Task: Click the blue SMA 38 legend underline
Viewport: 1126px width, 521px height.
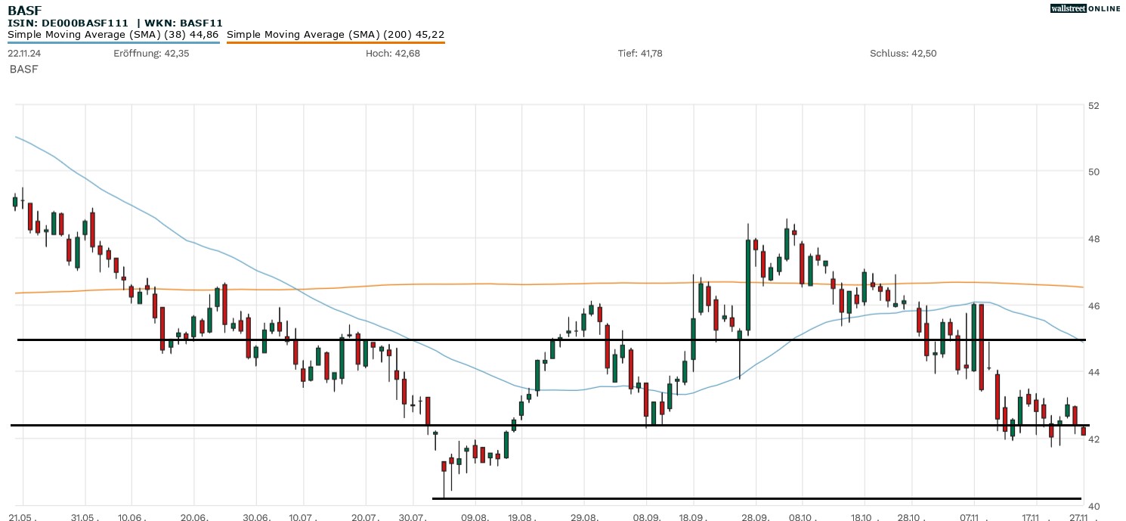Action: click(x=113, y=42)
